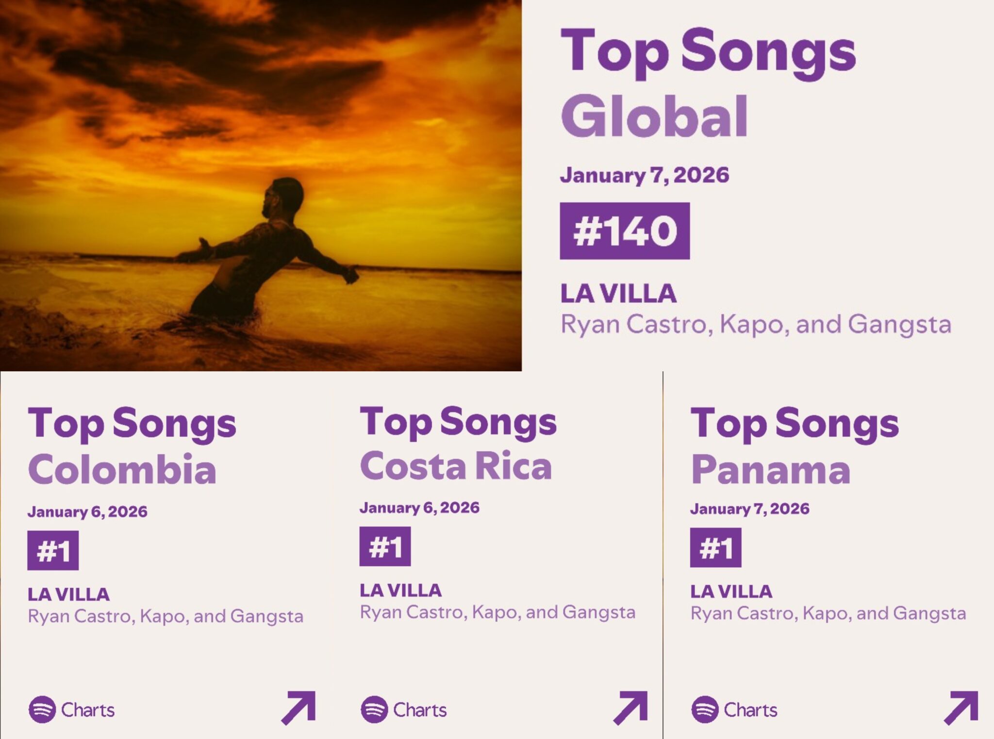Click the Charts label on Colombia card

point(88,710)
